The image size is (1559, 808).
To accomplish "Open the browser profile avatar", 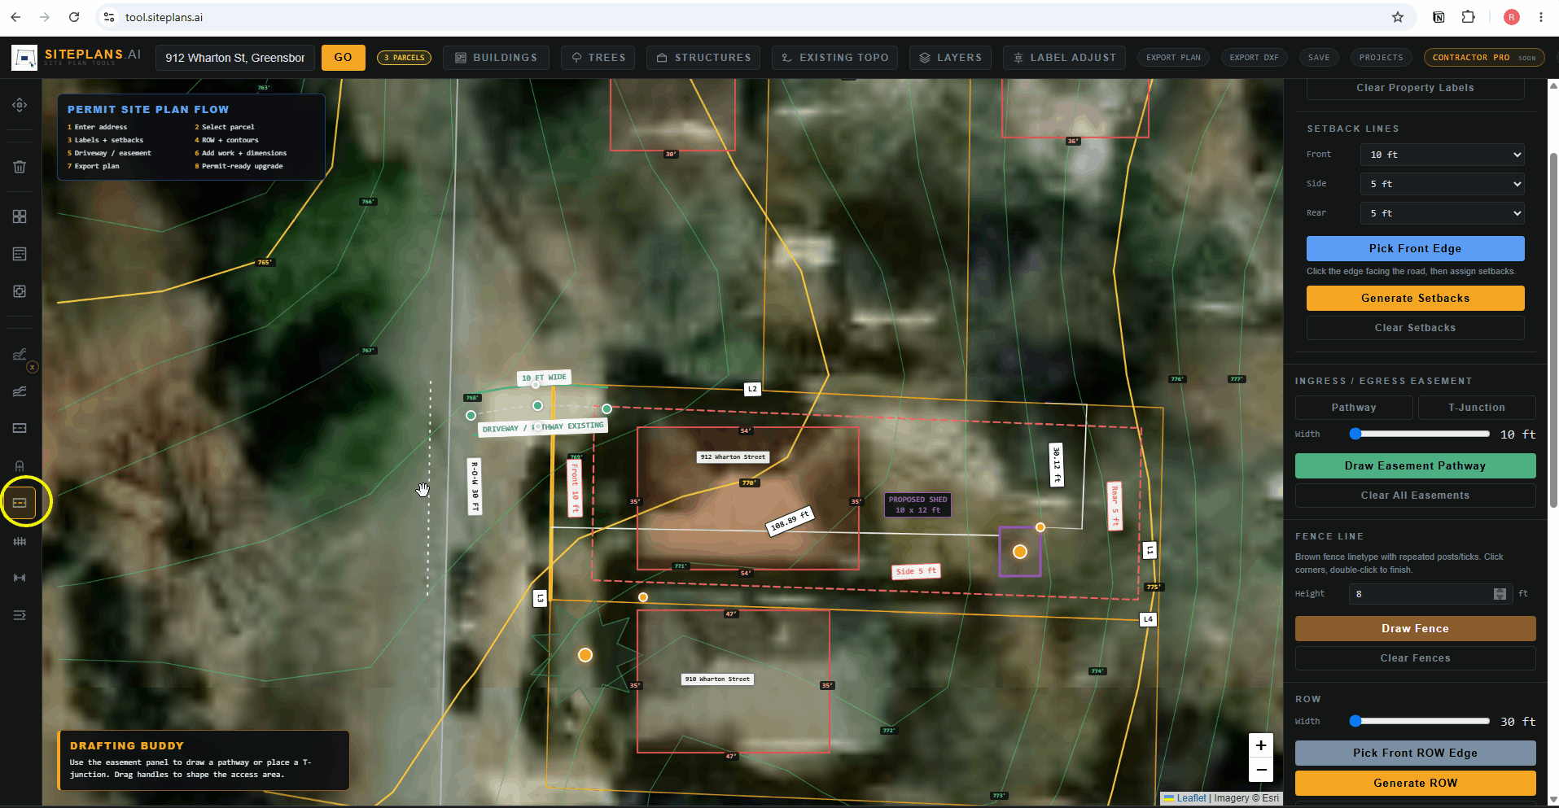I will point(1512,17).
